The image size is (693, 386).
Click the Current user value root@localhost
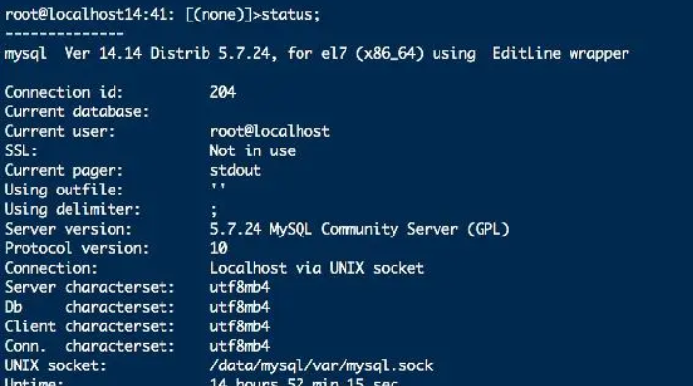(269, 131)
